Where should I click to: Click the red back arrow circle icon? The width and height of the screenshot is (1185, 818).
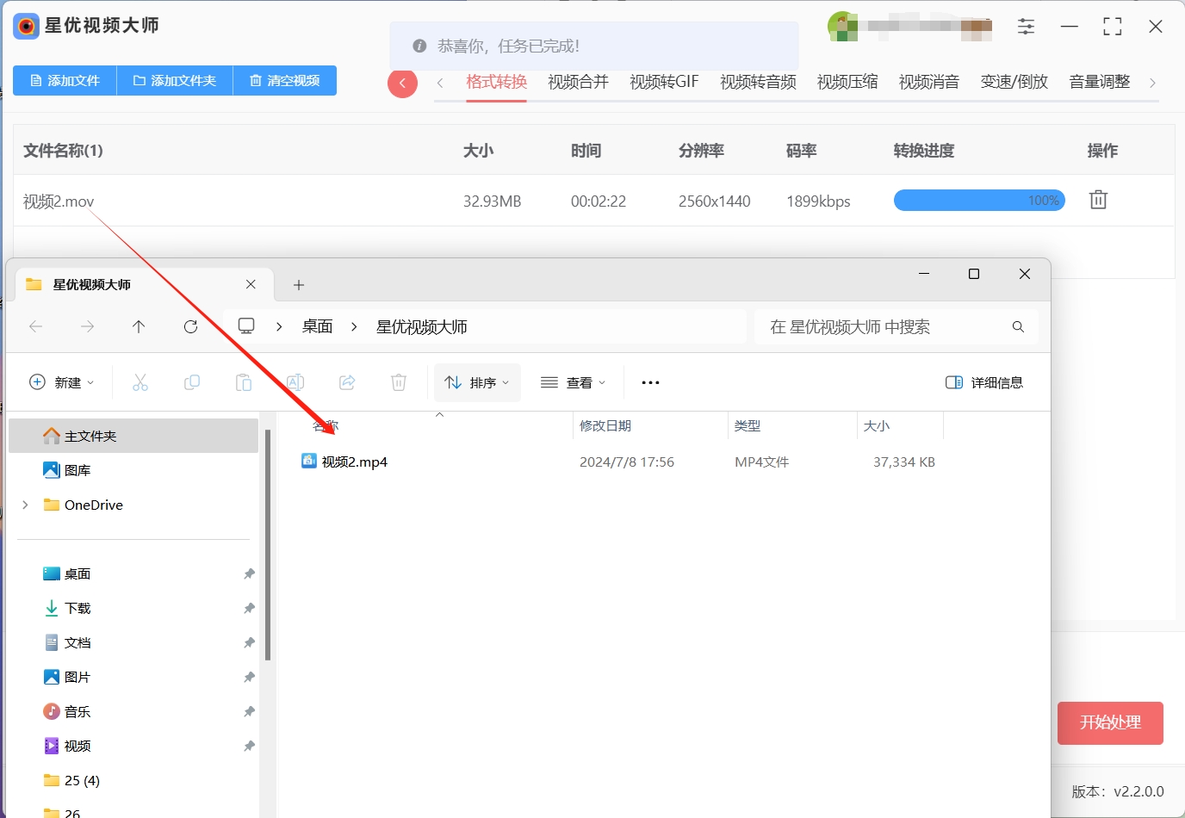402,83
